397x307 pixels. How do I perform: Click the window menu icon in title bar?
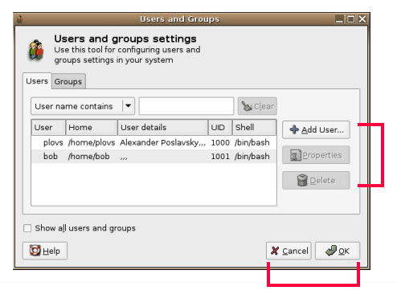click(x=20, y=19)
